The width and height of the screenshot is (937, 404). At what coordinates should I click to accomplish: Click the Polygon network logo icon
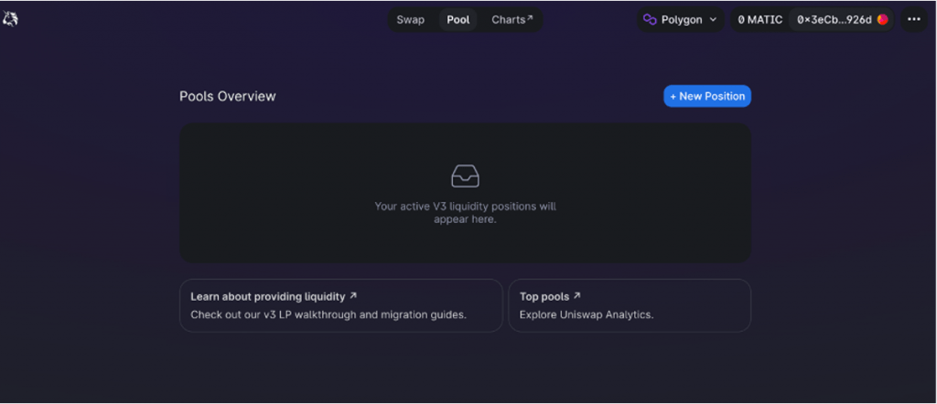[x=651, y=19]
